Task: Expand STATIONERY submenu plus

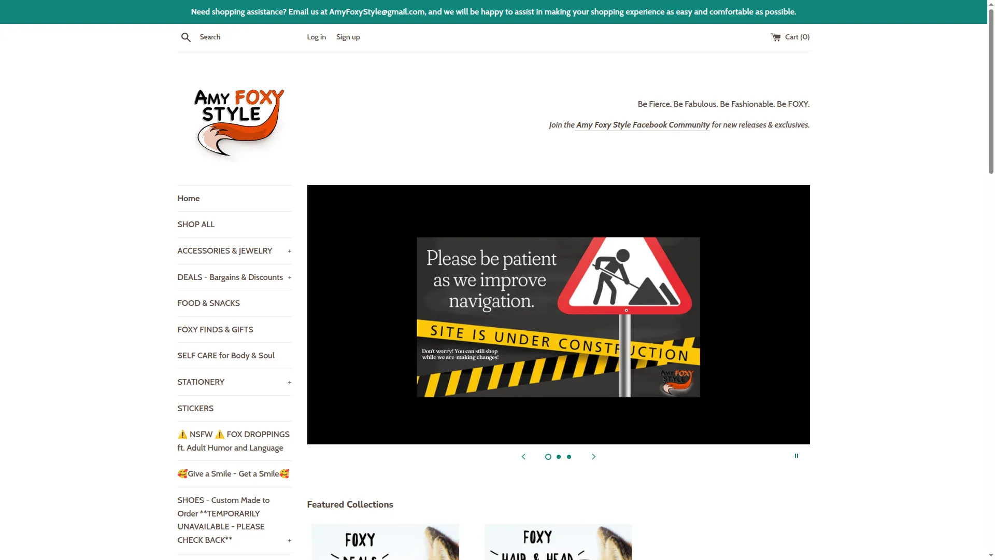Action: point(289,382)
